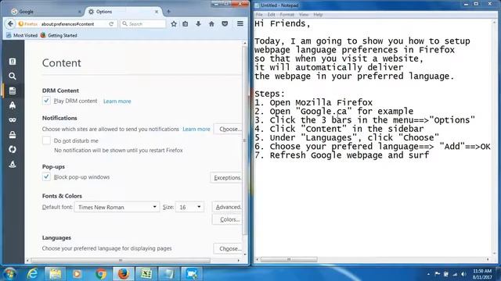
Task: Launch Internet Explorer from the taskbar
Action: [x=33, y=274]
